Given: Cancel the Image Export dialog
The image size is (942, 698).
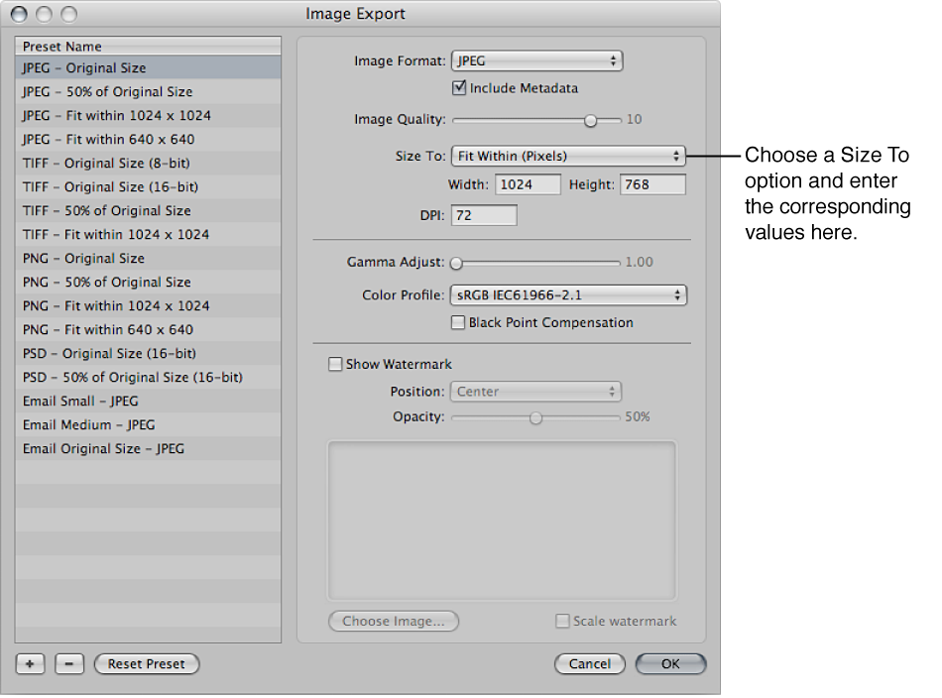Looking at the screenshot, I should click(590, 664).
